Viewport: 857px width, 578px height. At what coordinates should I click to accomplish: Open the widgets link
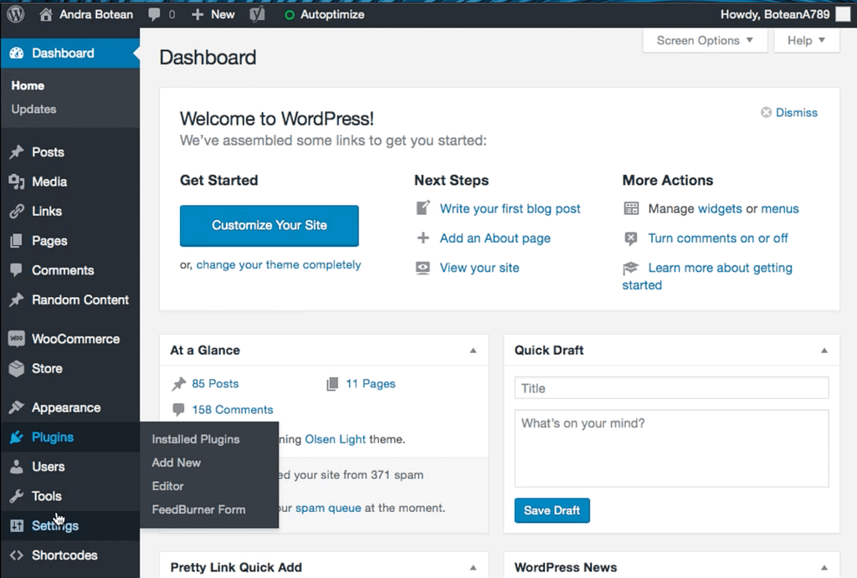pyautogui.click(x=720, y=208)
